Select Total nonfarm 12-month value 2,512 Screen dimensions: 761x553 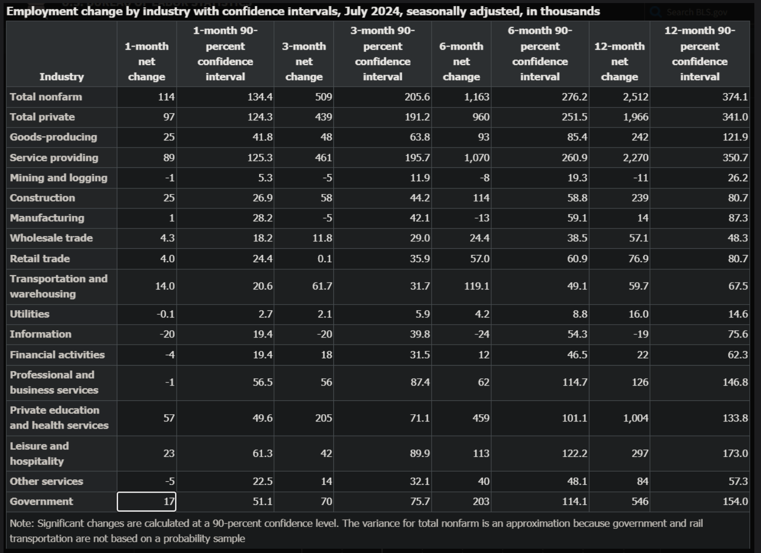[x=635, y=97]
